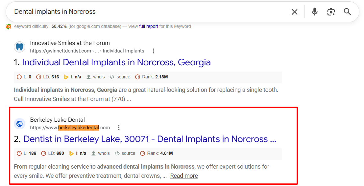The image size is (364, 186).
Task: Click Innovative Smiles tooth favicon
Action: (19, 47)
